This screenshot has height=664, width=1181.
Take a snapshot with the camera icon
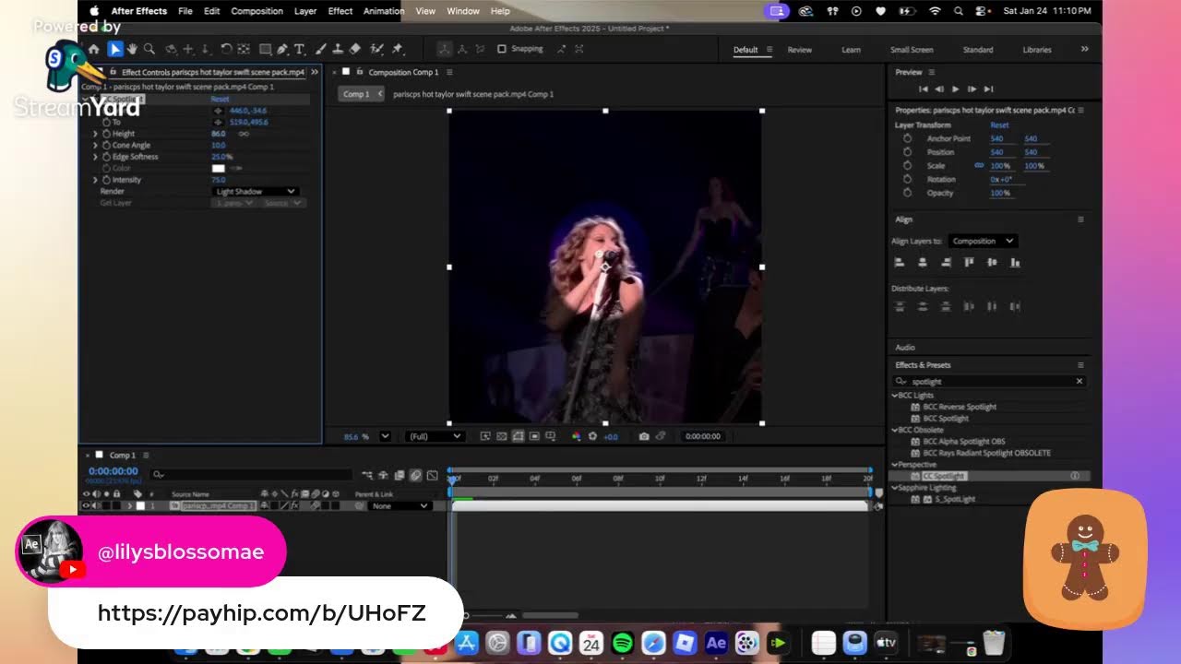644,436
